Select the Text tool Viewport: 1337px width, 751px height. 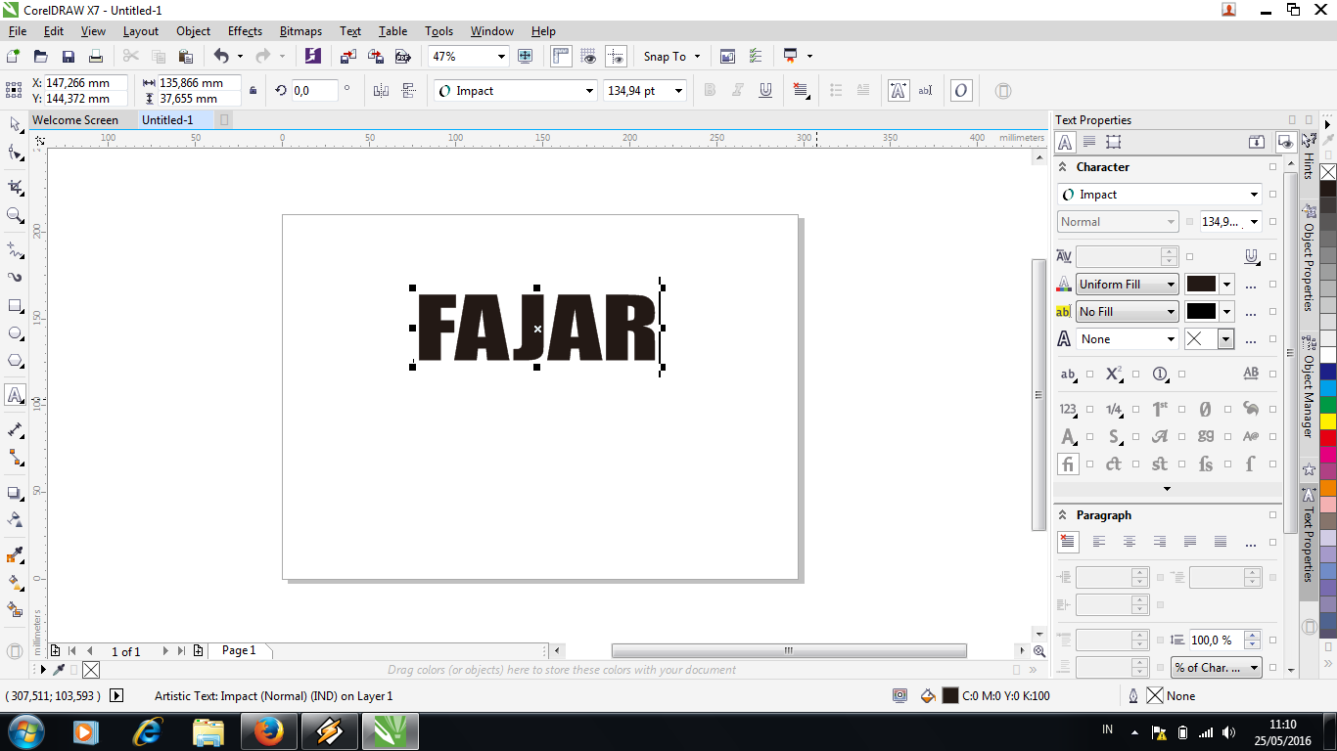(x=15, y=392)
